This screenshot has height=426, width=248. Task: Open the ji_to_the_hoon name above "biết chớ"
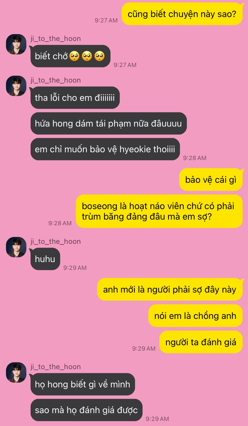coord(55,39)
